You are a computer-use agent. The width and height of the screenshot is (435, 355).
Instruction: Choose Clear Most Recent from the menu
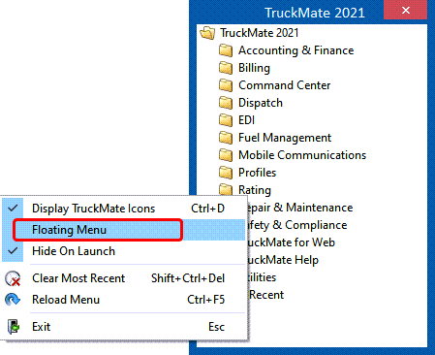[x=124, y=278]
